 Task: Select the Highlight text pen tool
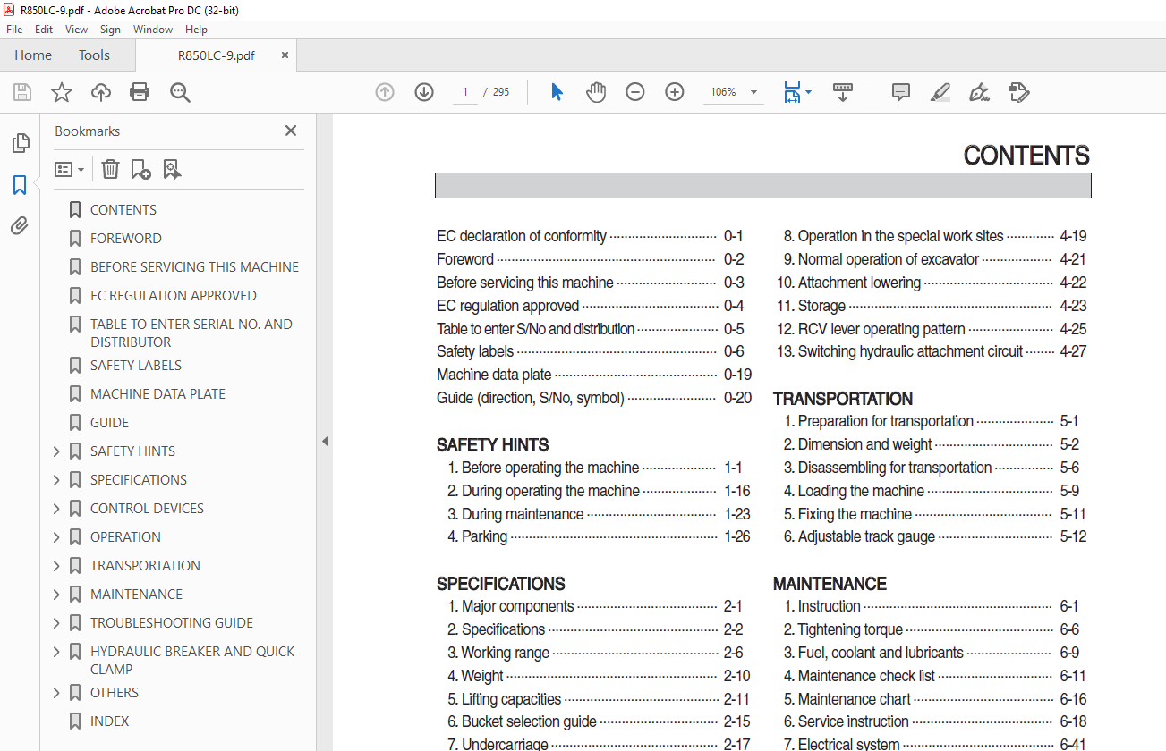tap(940, 92)
